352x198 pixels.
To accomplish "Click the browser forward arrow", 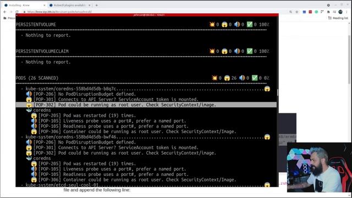I will 11,12.
